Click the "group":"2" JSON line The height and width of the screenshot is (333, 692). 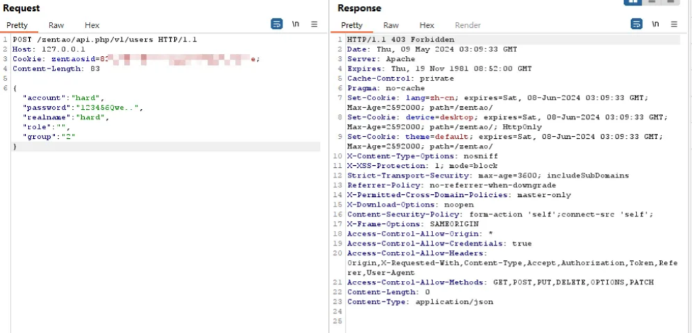click(49, 137)
